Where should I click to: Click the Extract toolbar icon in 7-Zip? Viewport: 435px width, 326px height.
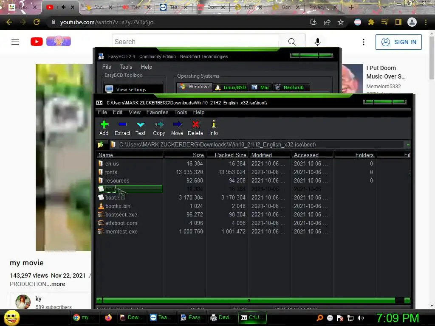click(122, 128)
